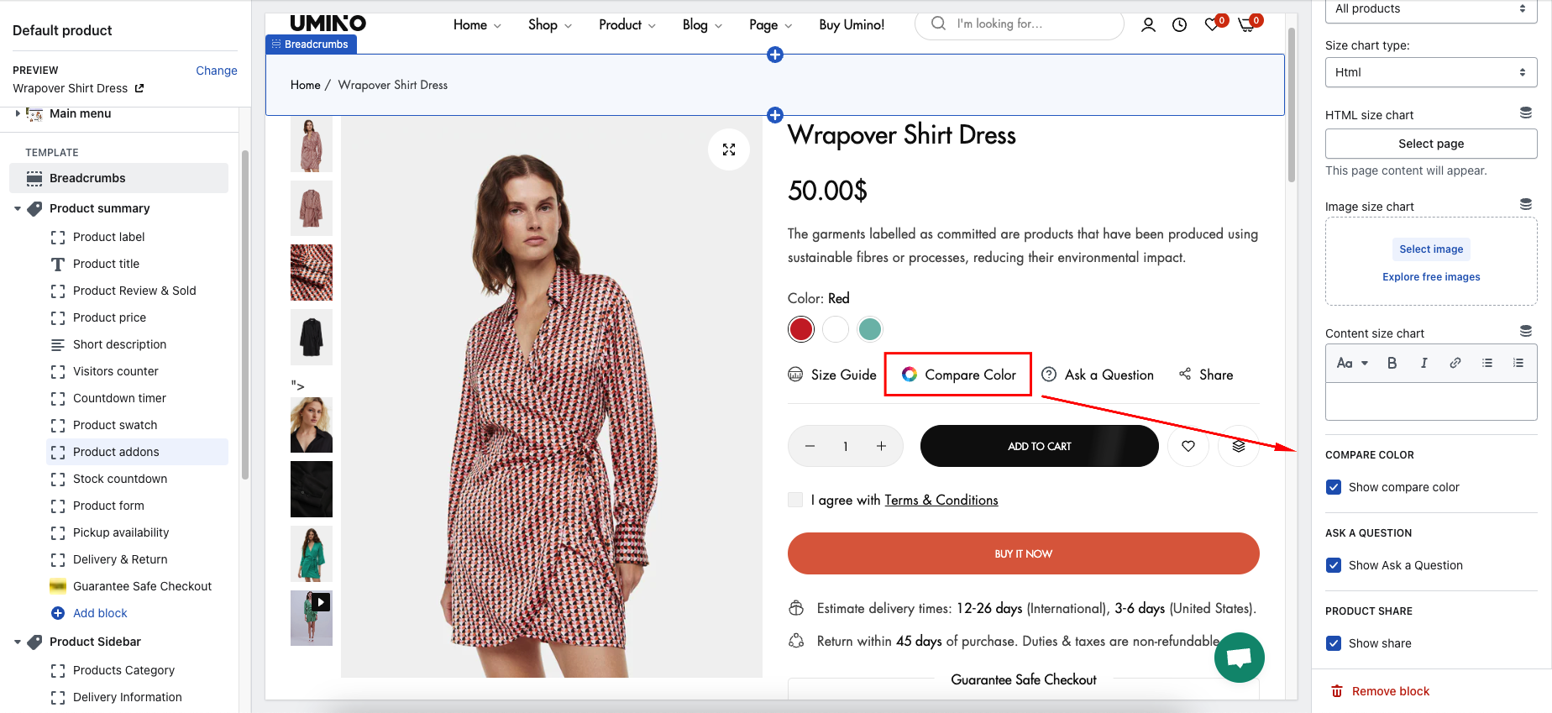This screenshot has width=1552, height=713.
Task: Select Breadcrumbs template section
Action: [x=119, y=178]
